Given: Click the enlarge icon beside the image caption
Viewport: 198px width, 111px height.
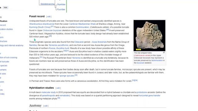Looking at the screenshot, I should pyautogui.click(x=164, y=52).
